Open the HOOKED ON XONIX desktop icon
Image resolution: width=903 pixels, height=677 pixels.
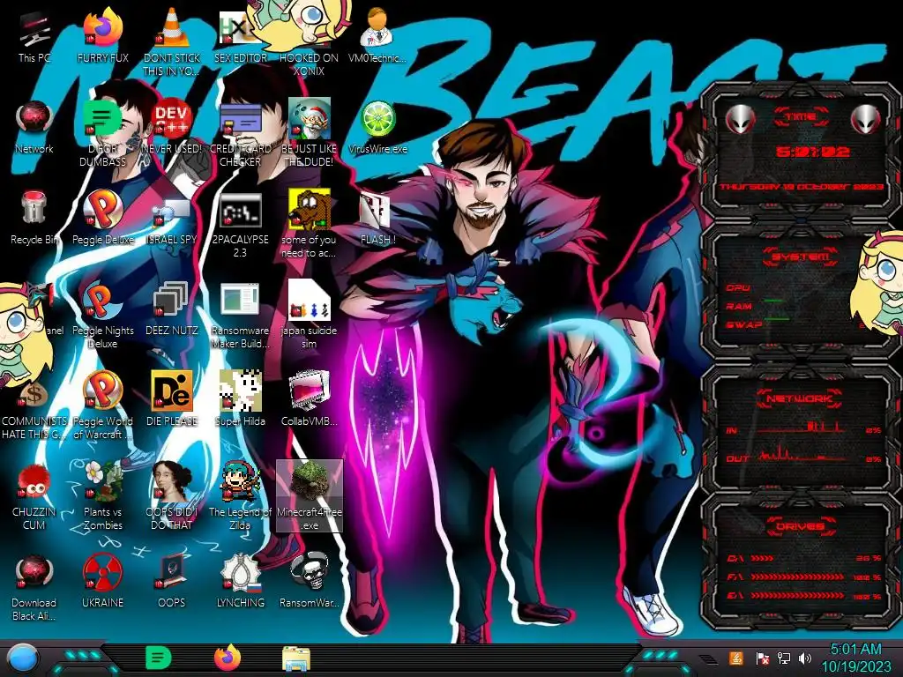[310, 43]
